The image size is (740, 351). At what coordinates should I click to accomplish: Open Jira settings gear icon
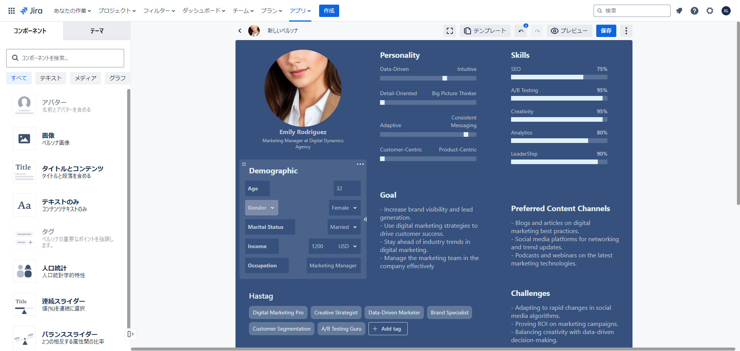710,11
